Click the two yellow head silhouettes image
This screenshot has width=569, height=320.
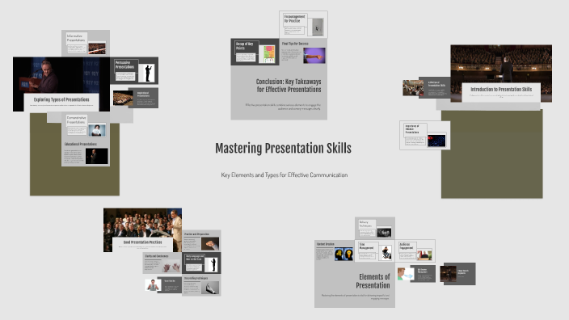click(x=344, y=254)
